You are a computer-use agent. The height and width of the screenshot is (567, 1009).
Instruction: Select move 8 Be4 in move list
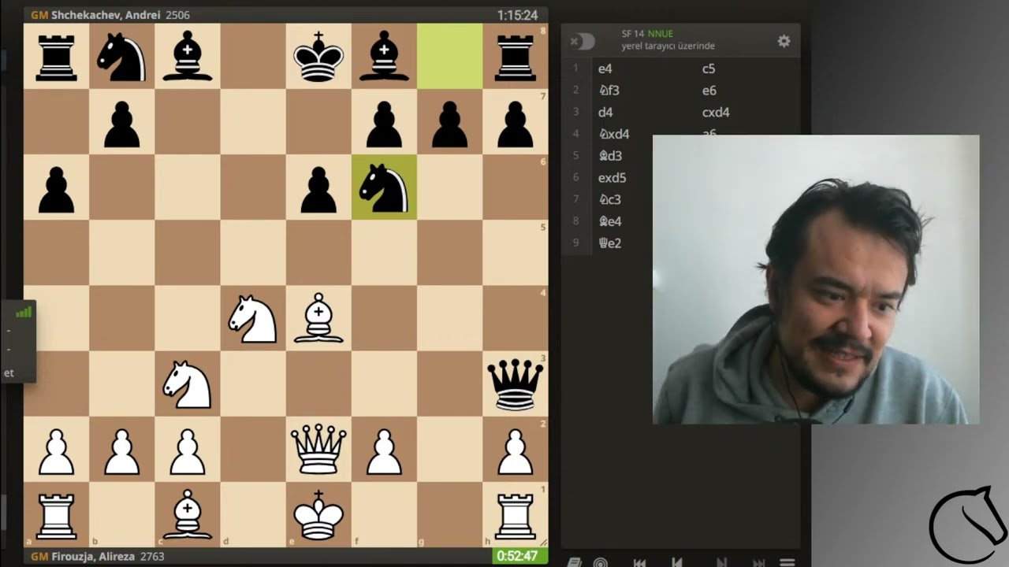pyautogui.click(x=610, y=221)
